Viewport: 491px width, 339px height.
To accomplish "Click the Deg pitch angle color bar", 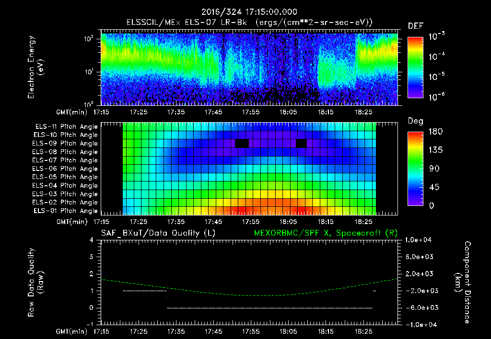I will click(415, 169).
